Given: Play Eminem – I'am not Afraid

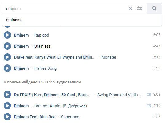Looking at the screenshot, I should tap(7, 106).
